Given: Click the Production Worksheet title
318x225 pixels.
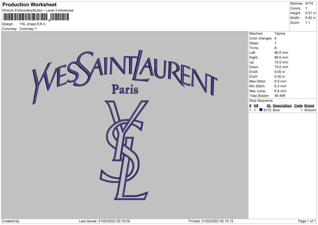Looking at the screenshot, I should [29, 4].
